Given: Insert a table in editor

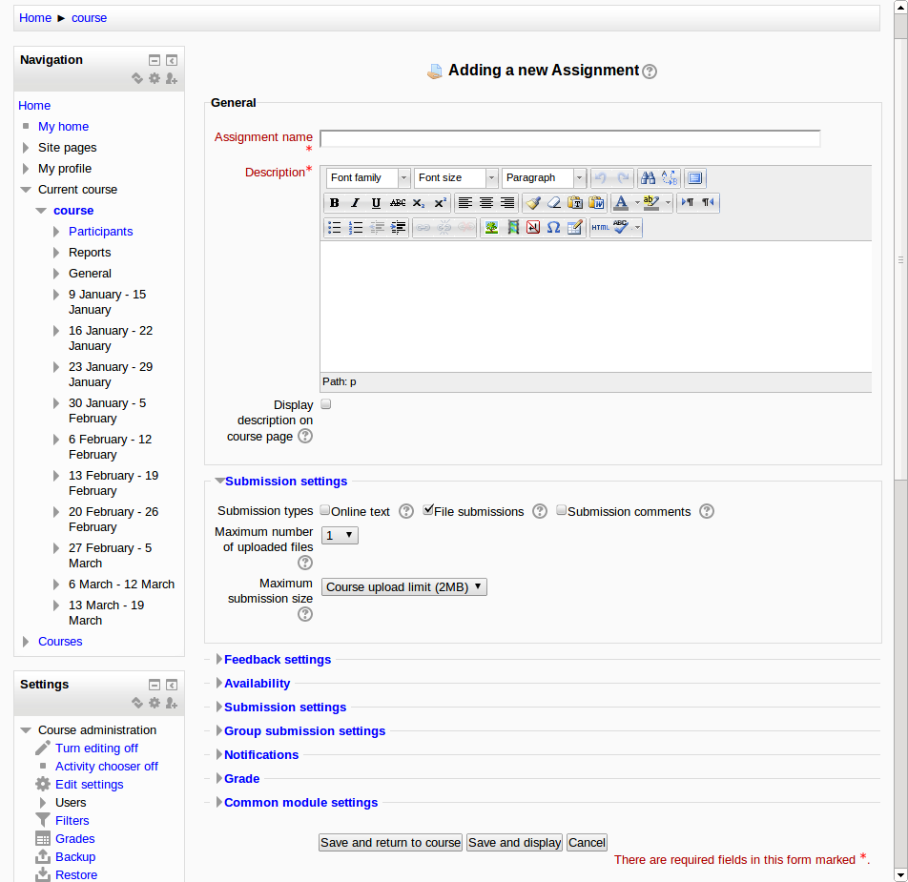Looking at the screenshot, I should [574, 228].
